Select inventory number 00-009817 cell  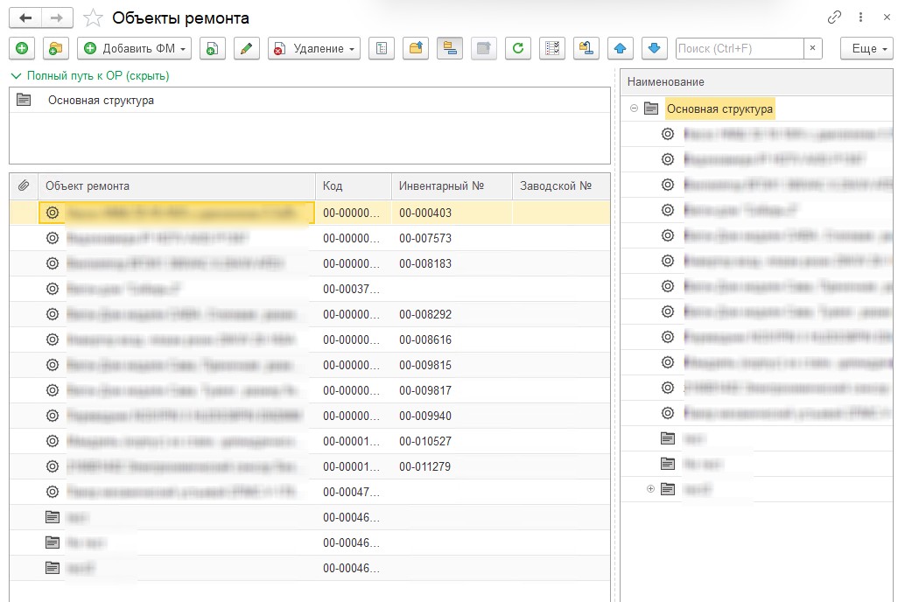[452, 391]
